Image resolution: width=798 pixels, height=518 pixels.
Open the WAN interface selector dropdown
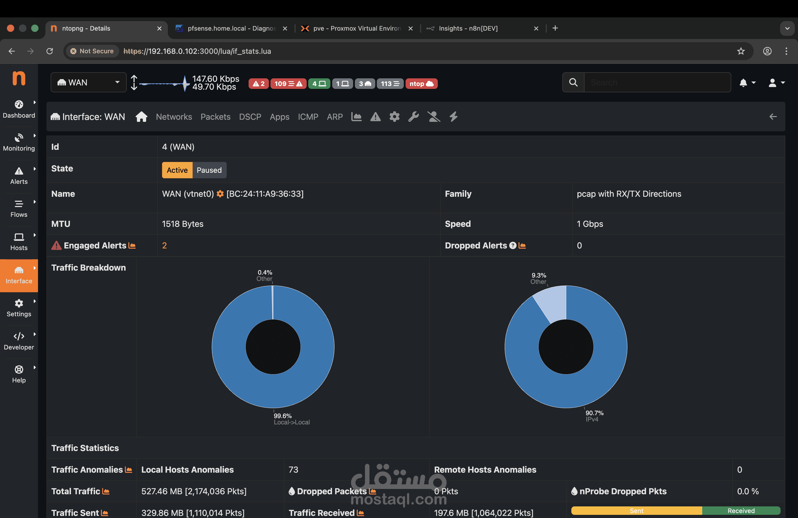(88, 83)
